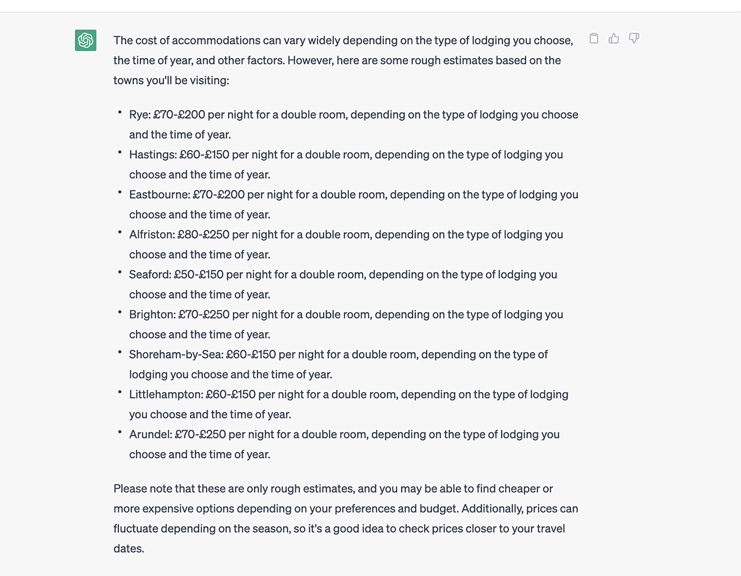
Task: Click the Shoreham-by-Sea list item
Action: point(338,364)
